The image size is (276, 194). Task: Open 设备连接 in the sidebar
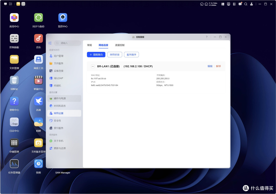pos(64,71)
